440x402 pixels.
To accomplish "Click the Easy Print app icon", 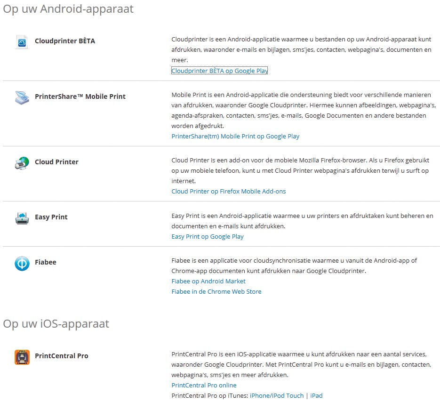I will click(x=22, y=218).
